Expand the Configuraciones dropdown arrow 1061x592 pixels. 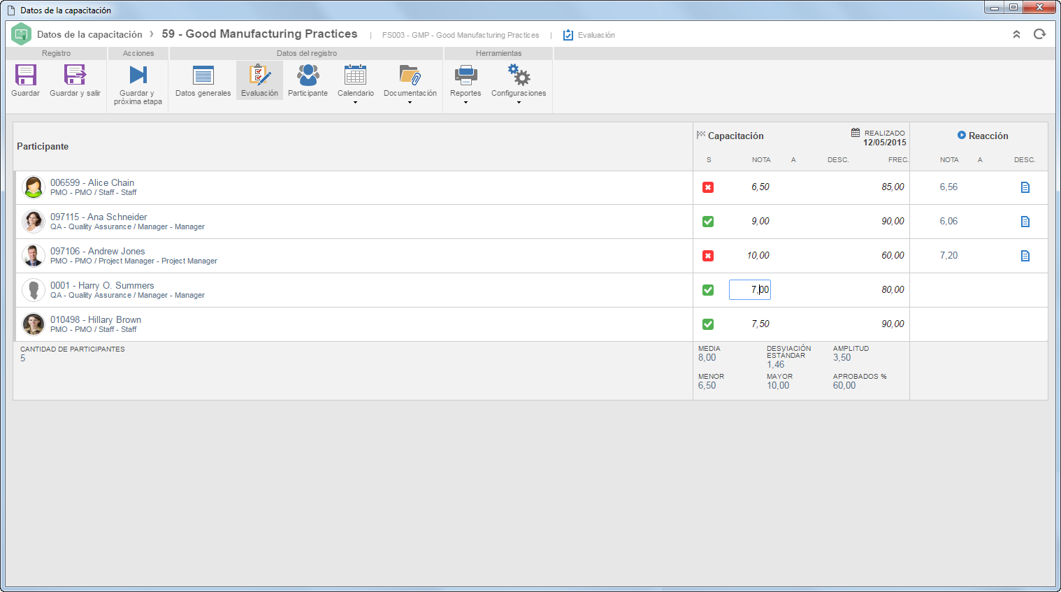(519, 103)
